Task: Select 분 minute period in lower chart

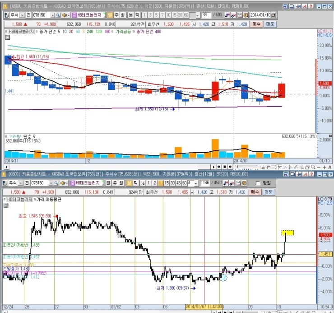Action: pos(129,183)
